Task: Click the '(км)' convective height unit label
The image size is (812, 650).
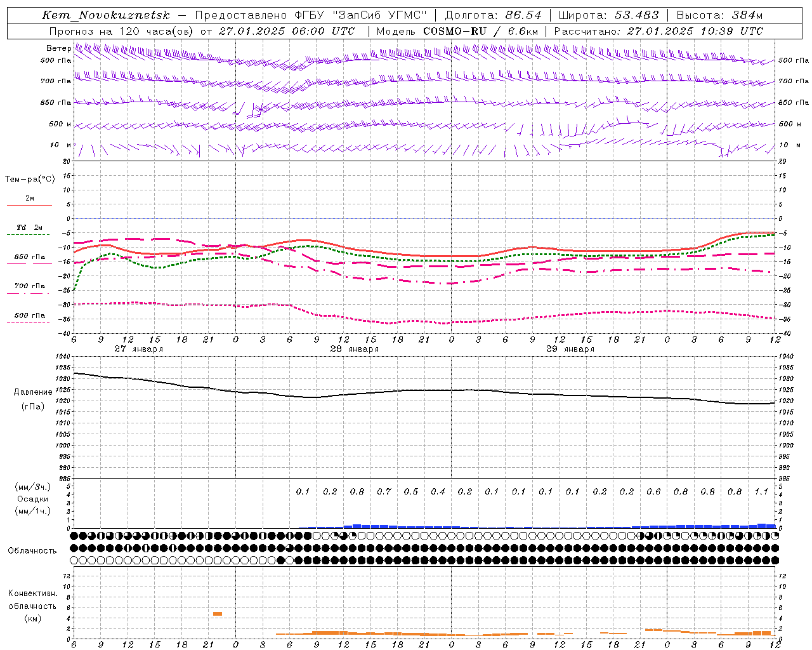Action: coord(32,618)
